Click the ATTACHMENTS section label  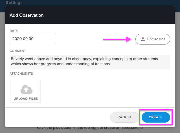click(x=21, y=74)
